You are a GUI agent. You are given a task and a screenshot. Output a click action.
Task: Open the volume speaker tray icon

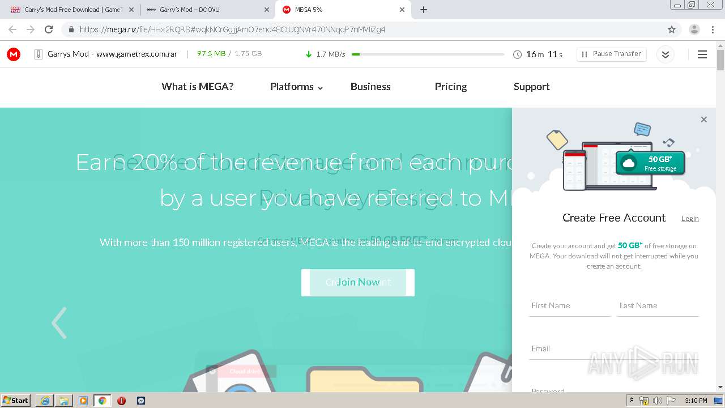tap(657, 400)
